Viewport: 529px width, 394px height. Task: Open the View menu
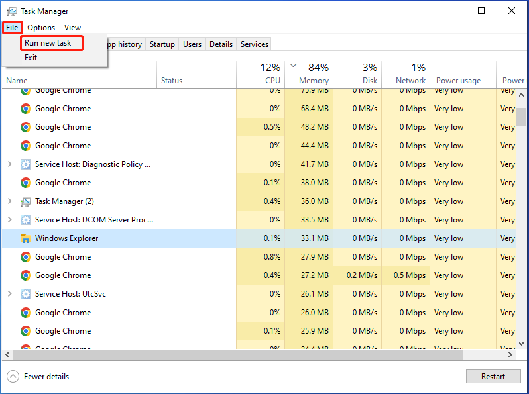click(x=72, y=28)
